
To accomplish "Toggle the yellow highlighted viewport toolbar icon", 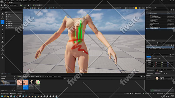I will tap(136, 8).
